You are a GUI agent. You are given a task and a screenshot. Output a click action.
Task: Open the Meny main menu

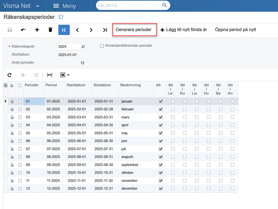[64, 6]
